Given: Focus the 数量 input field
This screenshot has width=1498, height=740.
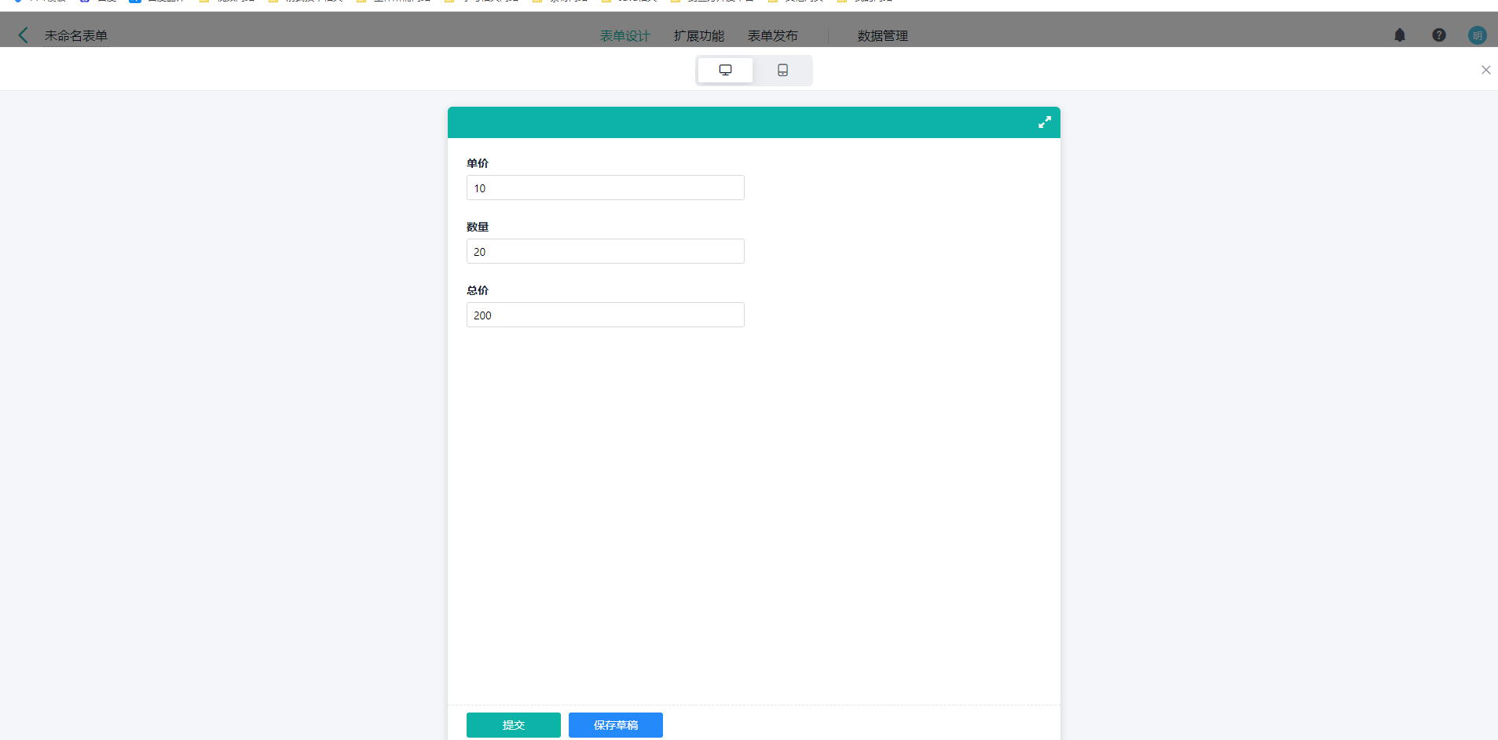Looking at the screenshot, I should pyautogui.click(x=606, y=251).
